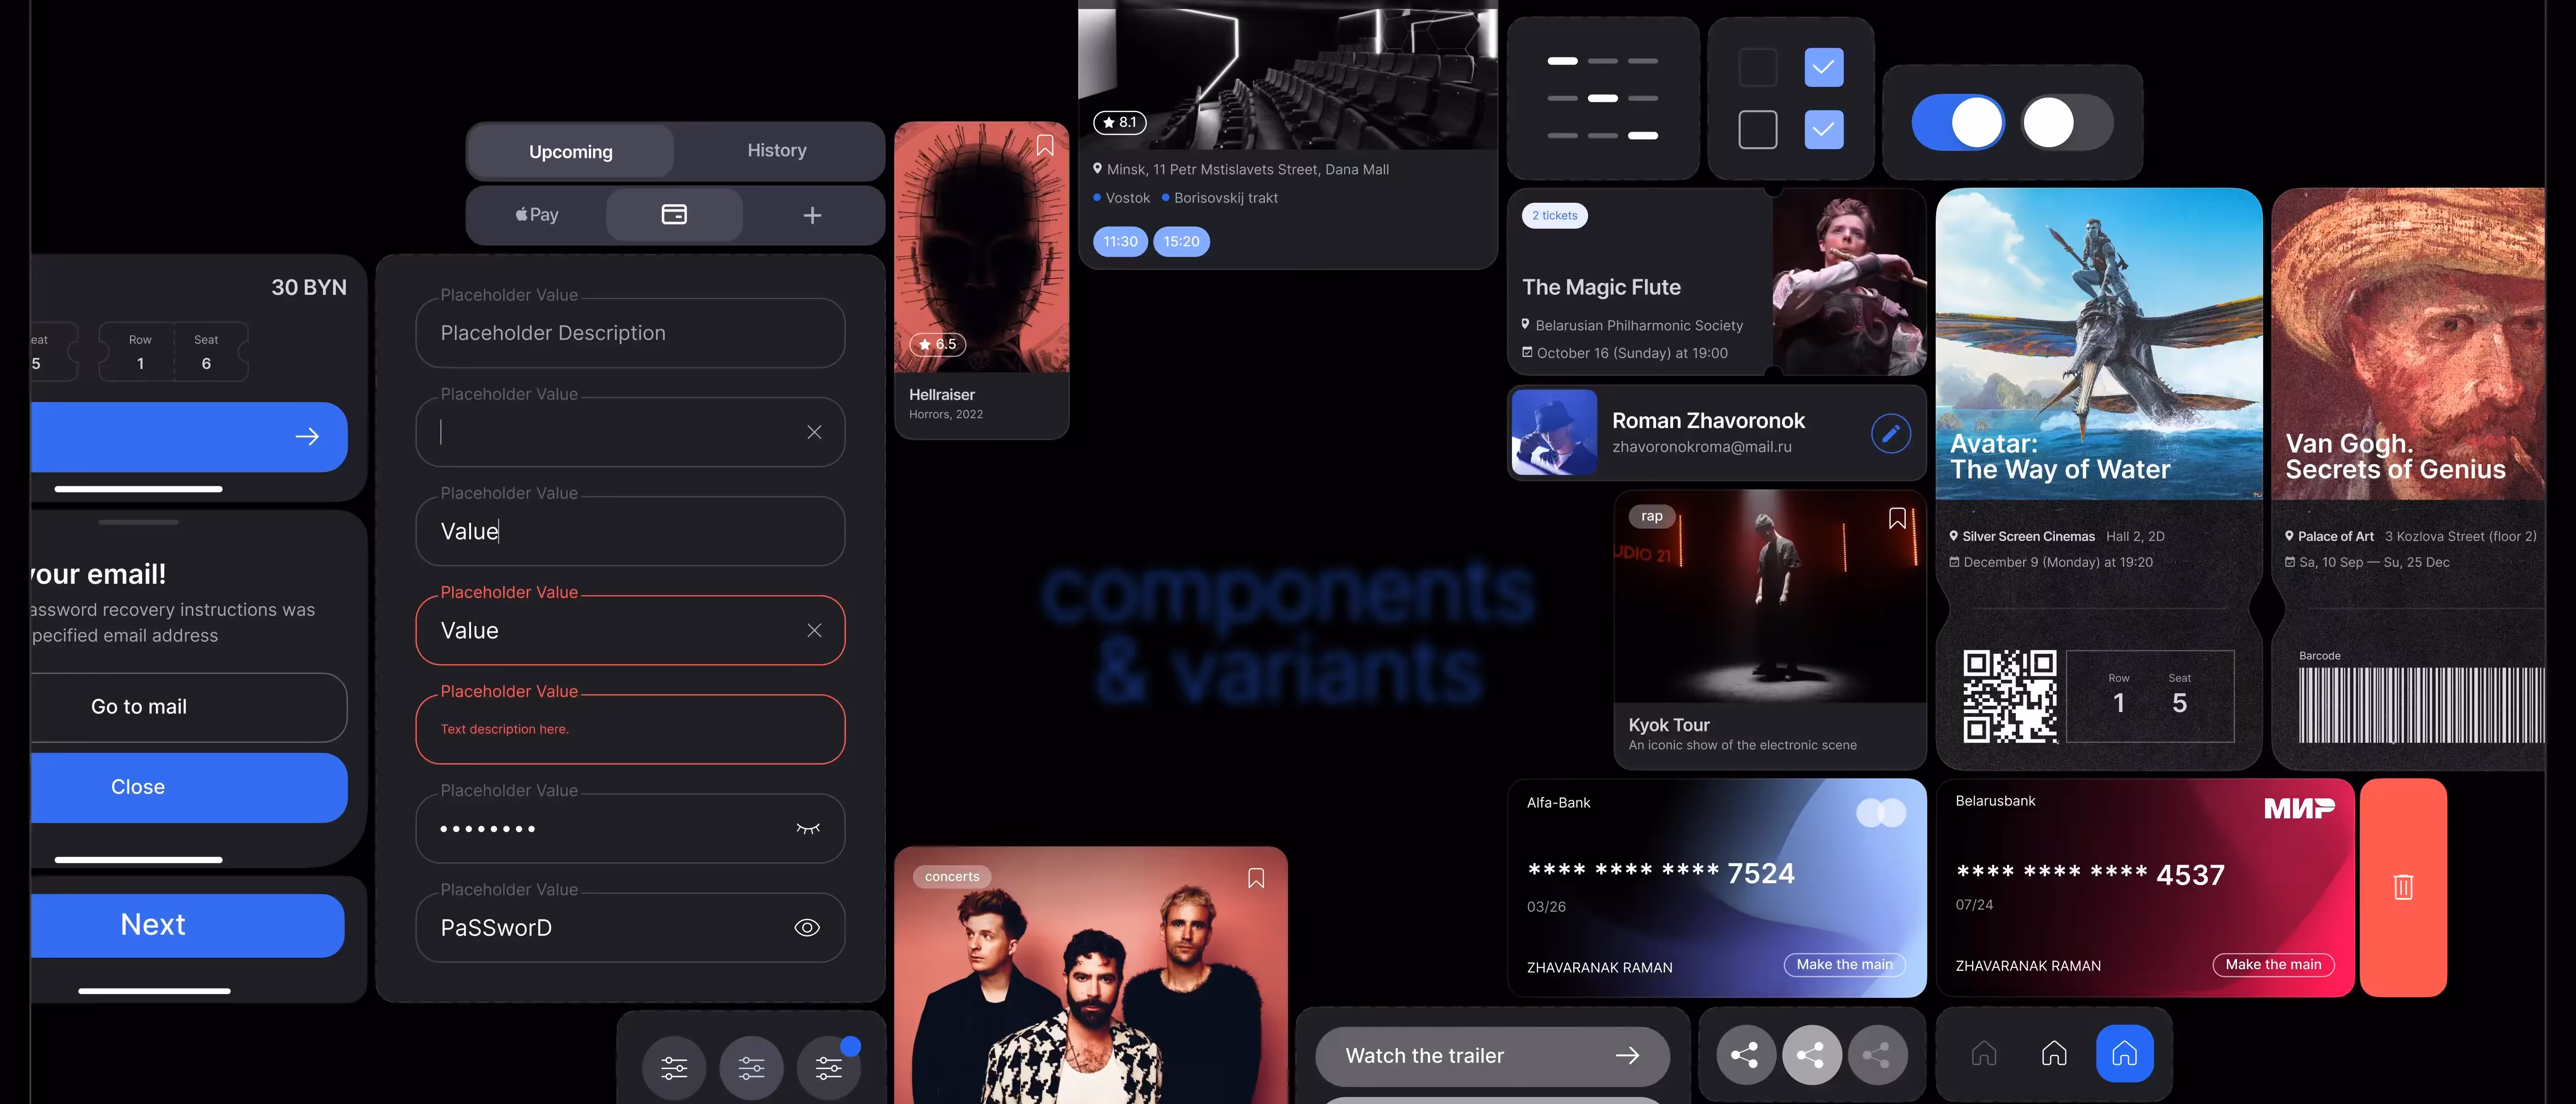Uncheck the top-right blue checkbox

coord(1824,68)
